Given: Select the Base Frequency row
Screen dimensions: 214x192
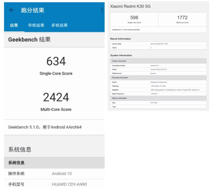Looking at the screenshot, I should pyautogui.click(x=158, y=94).
